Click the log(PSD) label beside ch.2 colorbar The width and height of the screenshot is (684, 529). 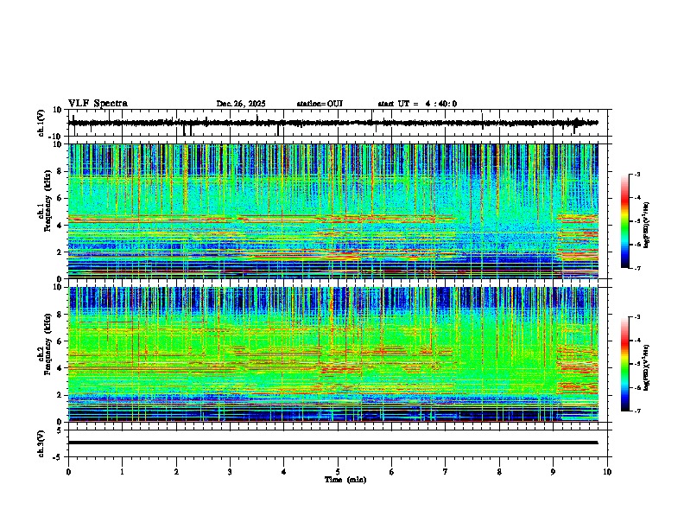pyautogui.click(x=647, y=367)
